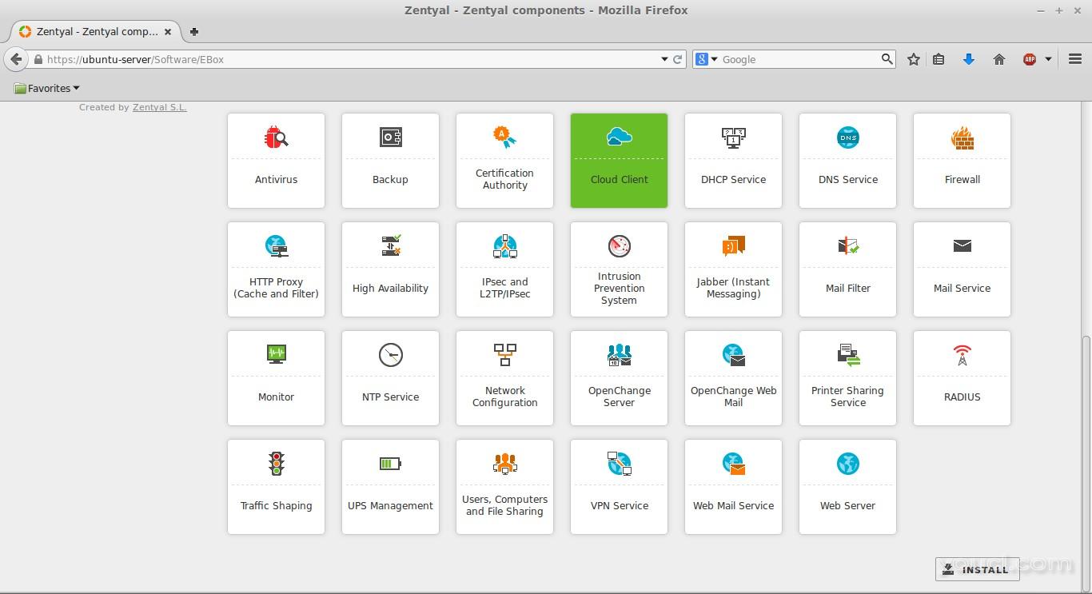This screenshot has width=1092, height=594.
Task: Select Intrusion Prevention System component
Action: (619, 269)
